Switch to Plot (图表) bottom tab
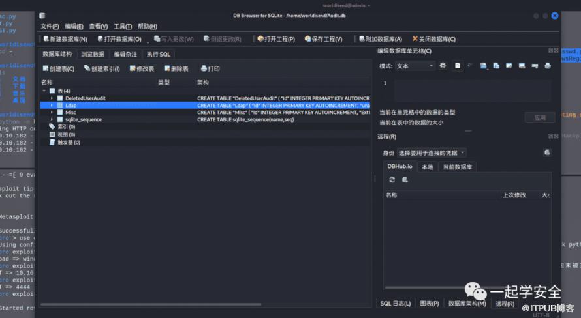Image resolution: width=581 pixels, height=318 pixels. point(430,304)
